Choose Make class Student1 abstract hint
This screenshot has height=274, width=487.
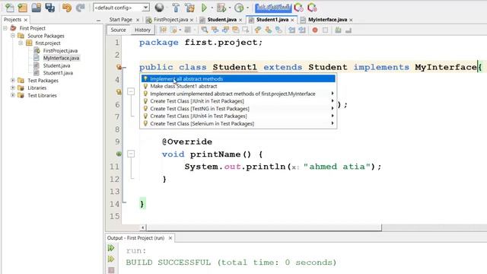tap(238, 86)
